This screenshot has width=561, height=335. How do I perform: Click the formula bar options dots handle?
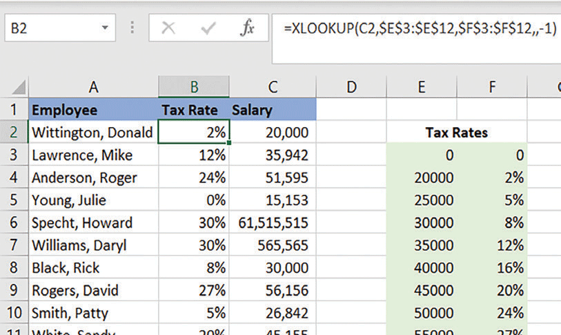pos(132,29)
